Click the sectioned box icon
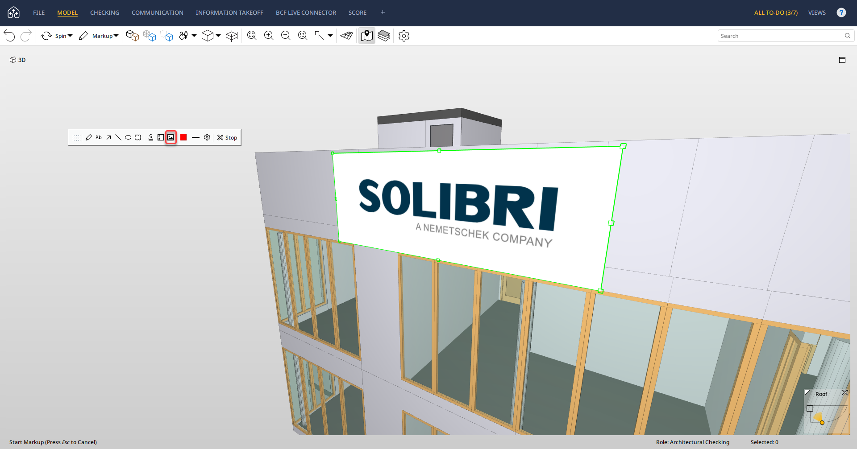 (x=232, y=36)
